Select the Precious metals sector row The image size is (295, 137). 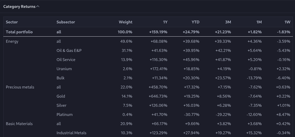pos(148,87)
